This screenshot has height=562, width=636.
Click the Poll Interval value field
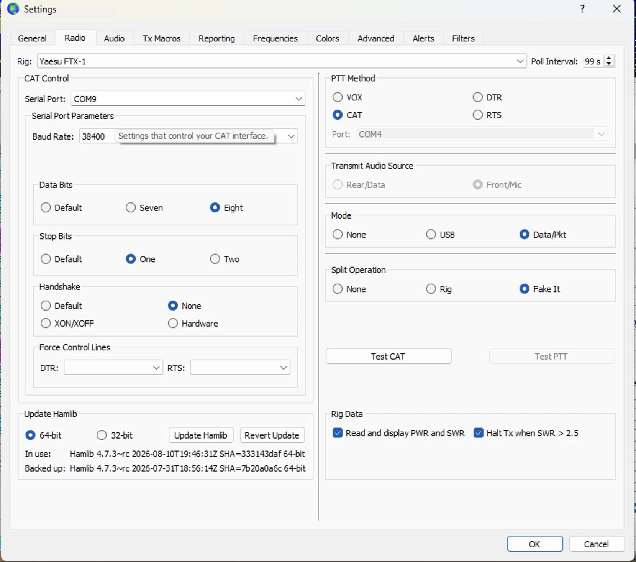pos(593,61)
